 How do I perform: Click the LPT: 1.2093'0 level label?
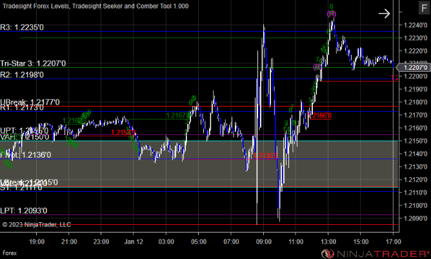coord(24,211)
